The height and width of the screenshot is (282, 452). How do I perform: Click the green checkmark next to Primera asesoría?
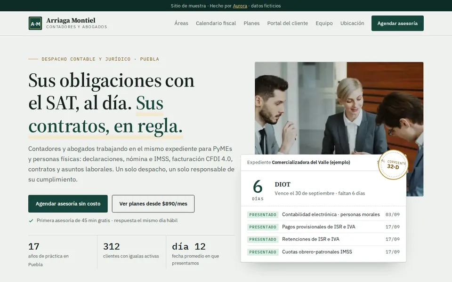(31, 221)
